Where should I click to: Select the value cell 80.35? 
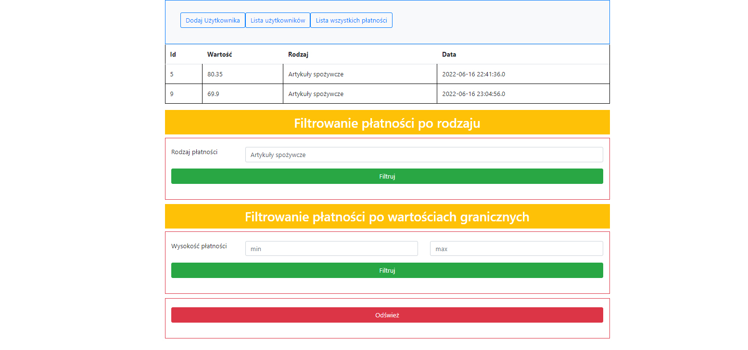click(x=242, y=74)
